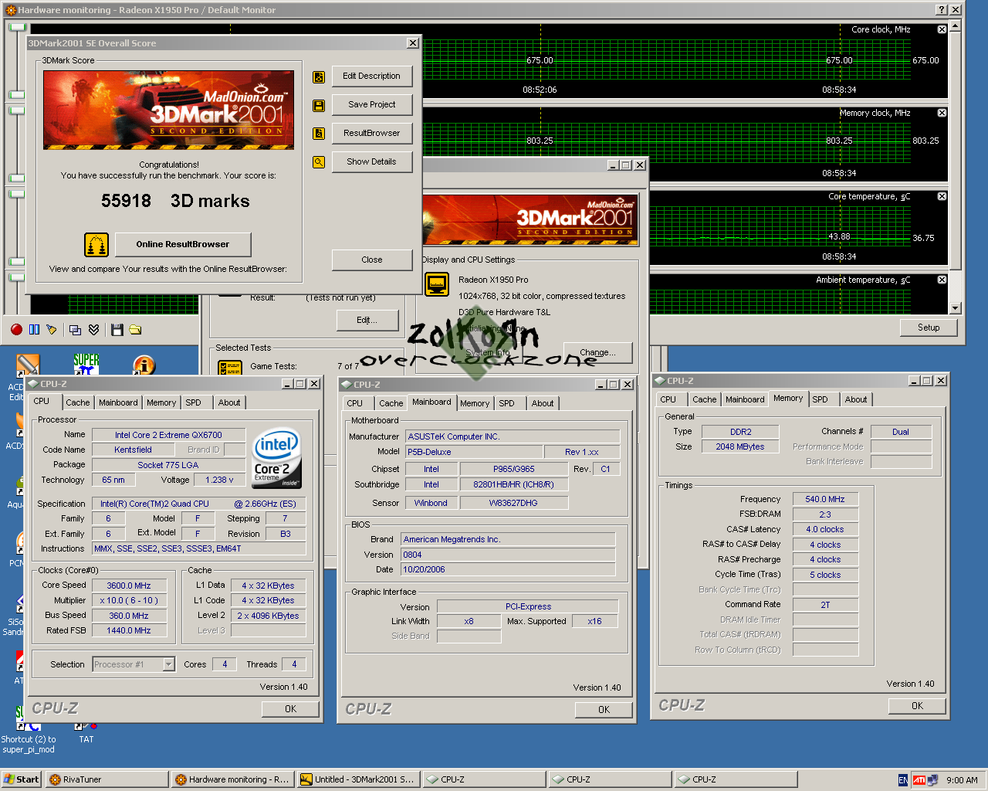This screenshot has width=988, height=791.
Task: Click the memory Frequency value 540.0 MHz
Action: pos(825,499)
